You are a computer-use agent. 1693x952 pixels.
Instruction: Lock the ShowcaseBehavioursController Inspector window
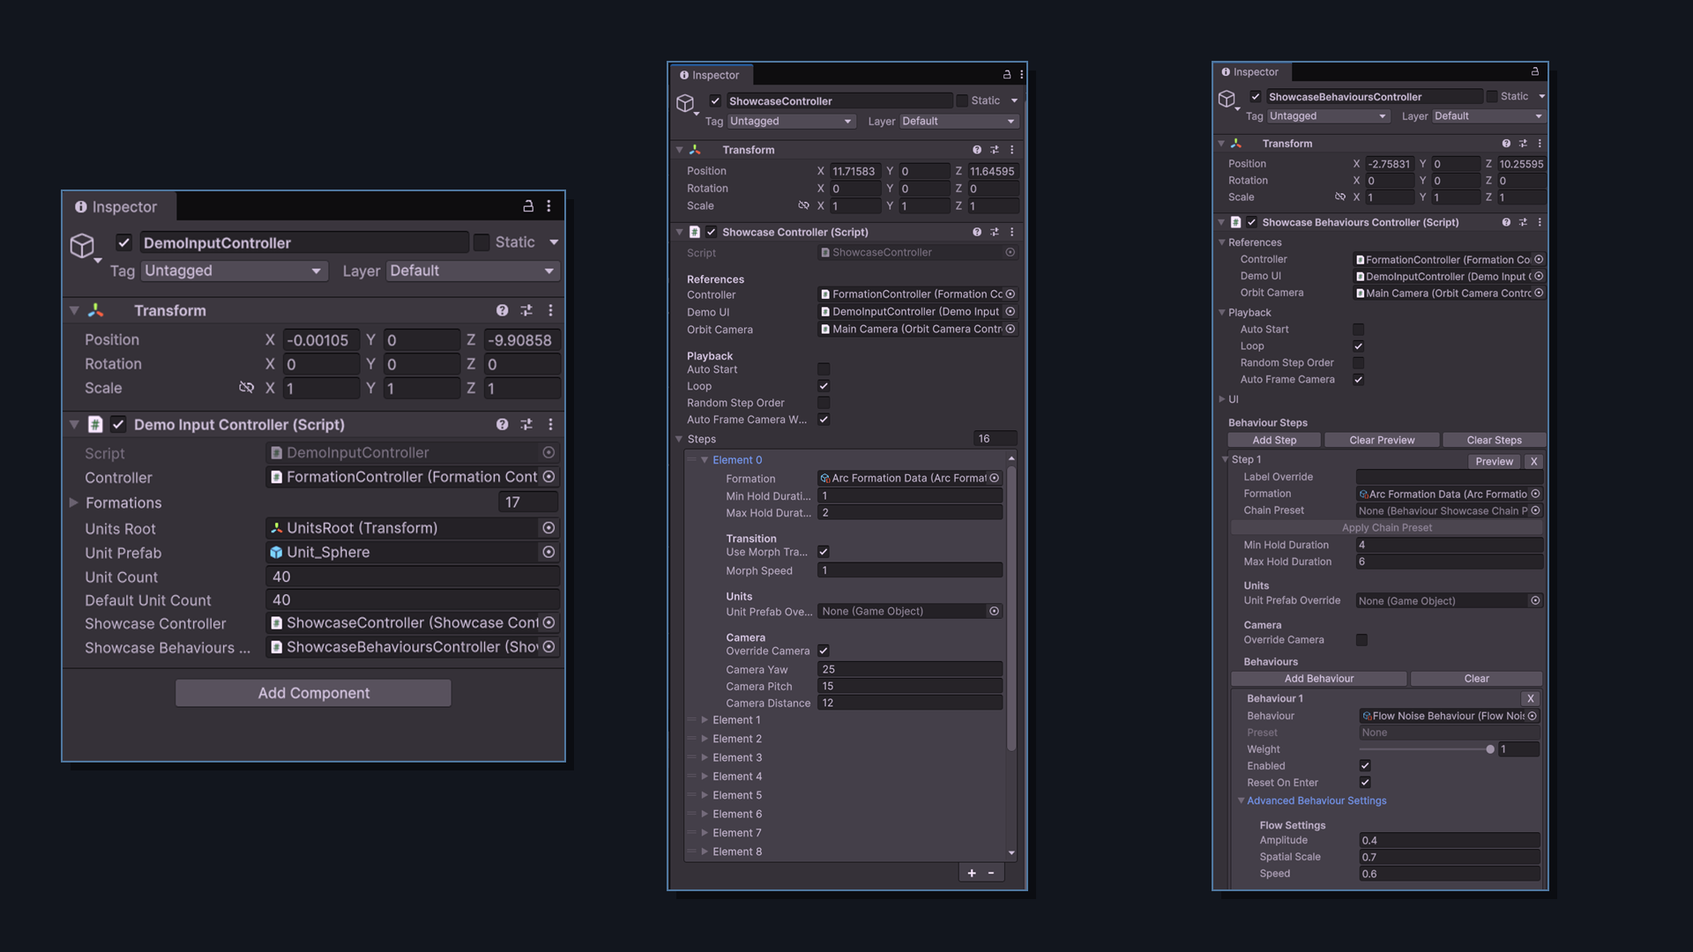(1534, 71)
